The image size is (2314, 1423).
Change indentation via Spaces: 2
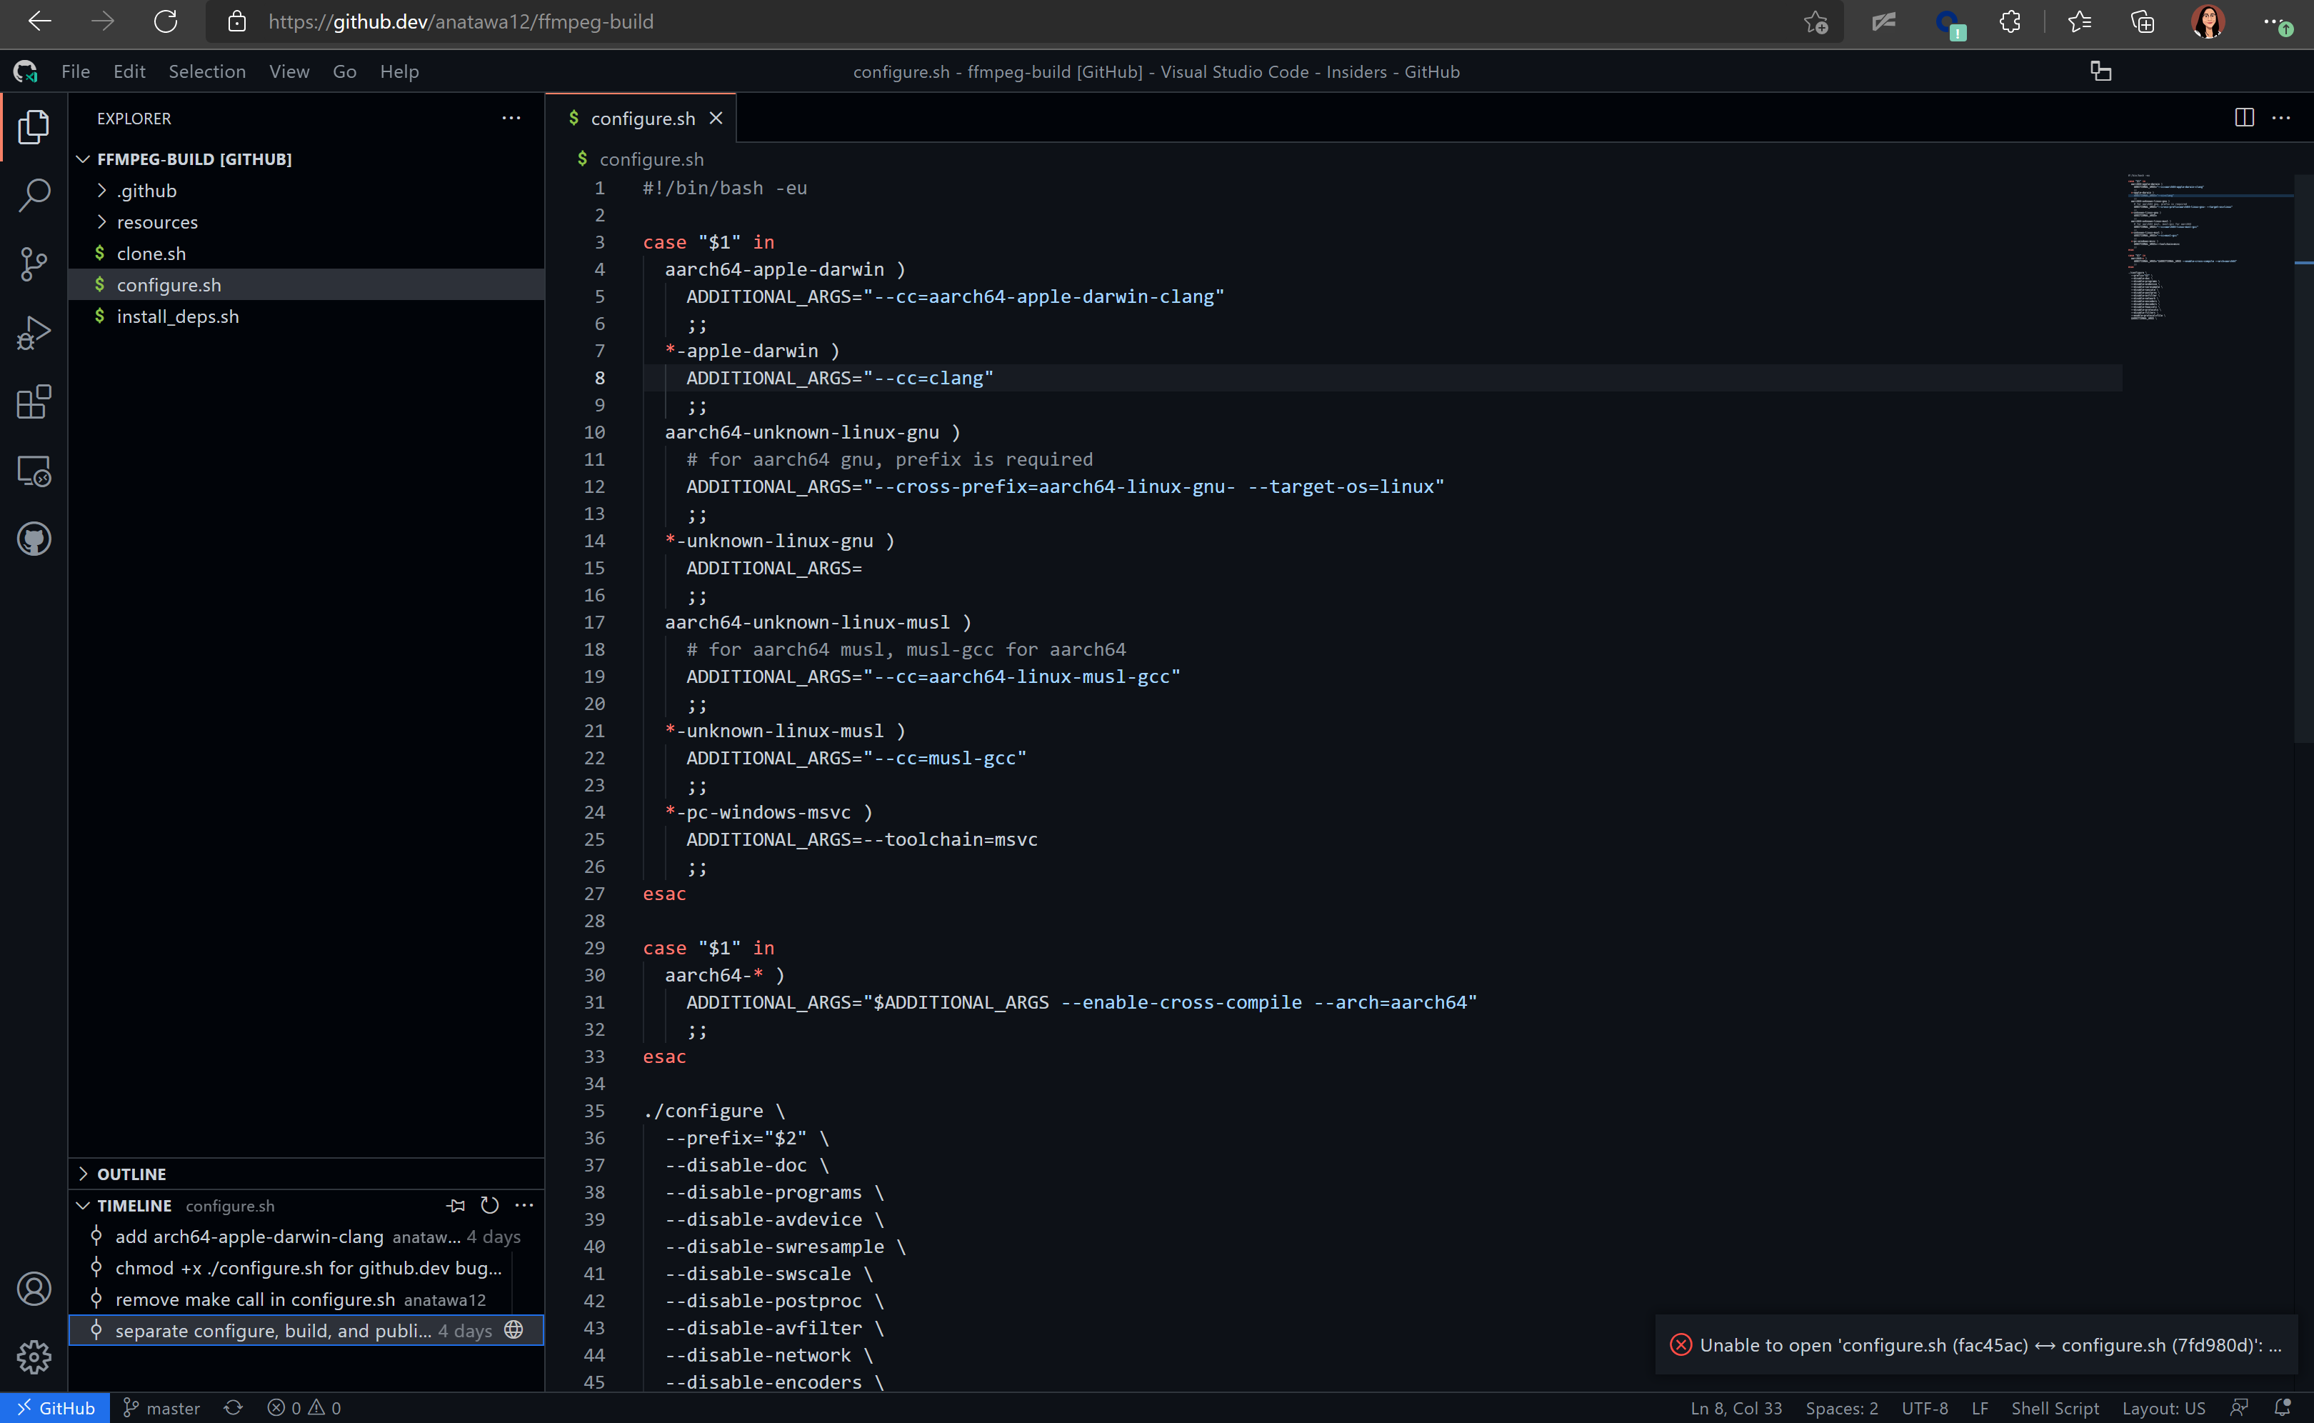pyautogui.click(x=1841, y=1408)
